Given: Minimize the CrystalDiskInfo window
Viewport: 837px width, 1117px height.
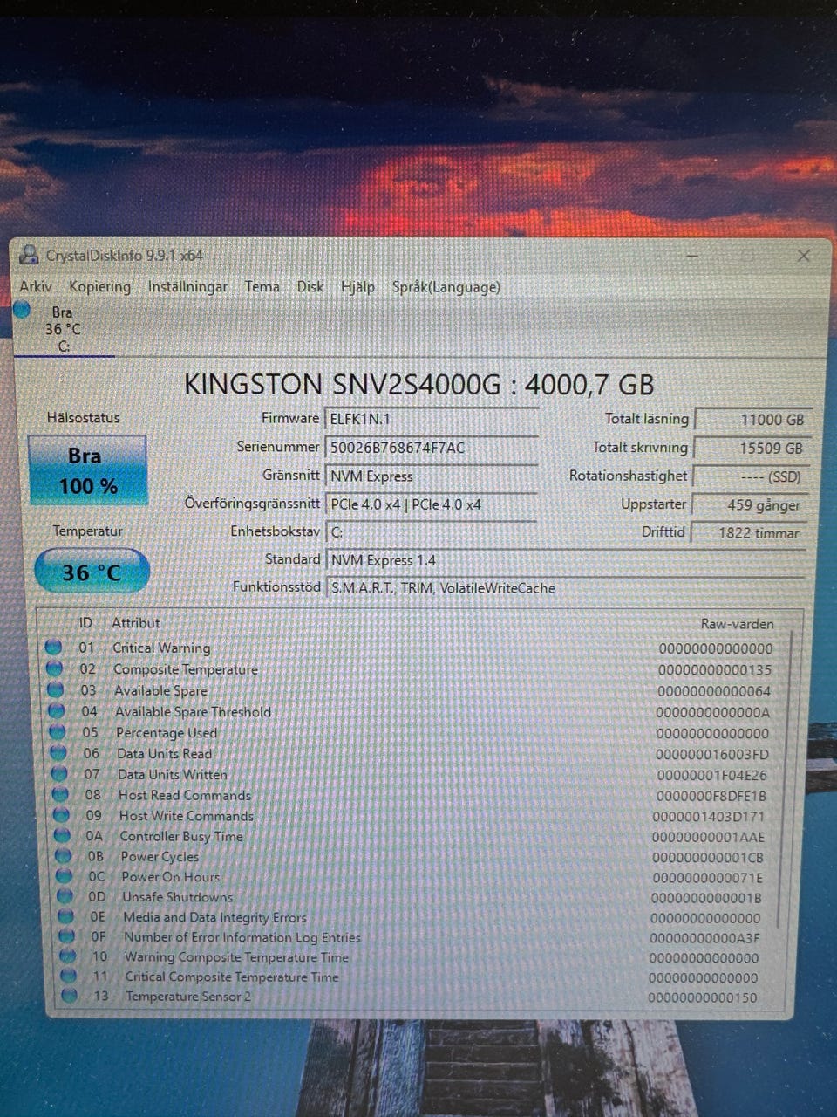Looking at the screenshot, I should 693,256.
